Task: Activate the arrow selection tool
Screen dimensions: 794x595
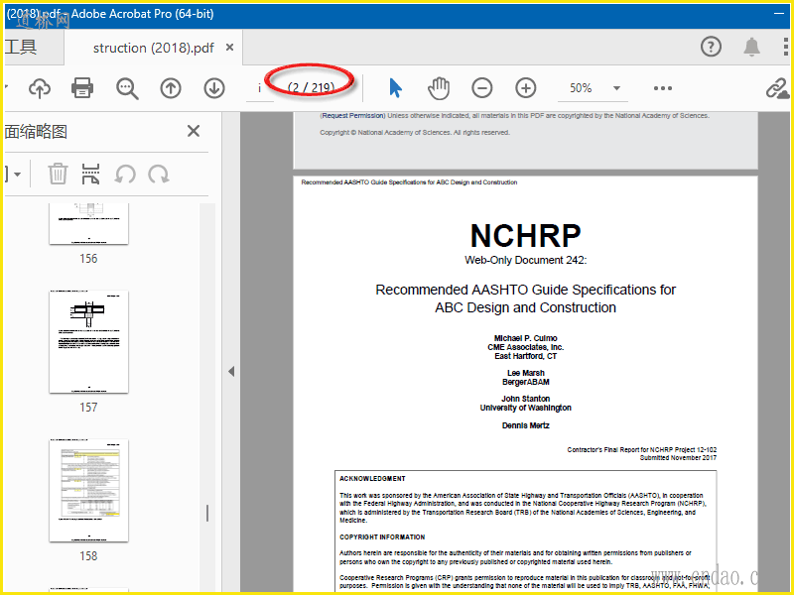Action: tap(395, 88)
